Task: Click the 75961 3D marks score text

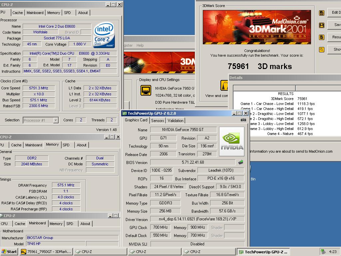Action: pos(260,66)
